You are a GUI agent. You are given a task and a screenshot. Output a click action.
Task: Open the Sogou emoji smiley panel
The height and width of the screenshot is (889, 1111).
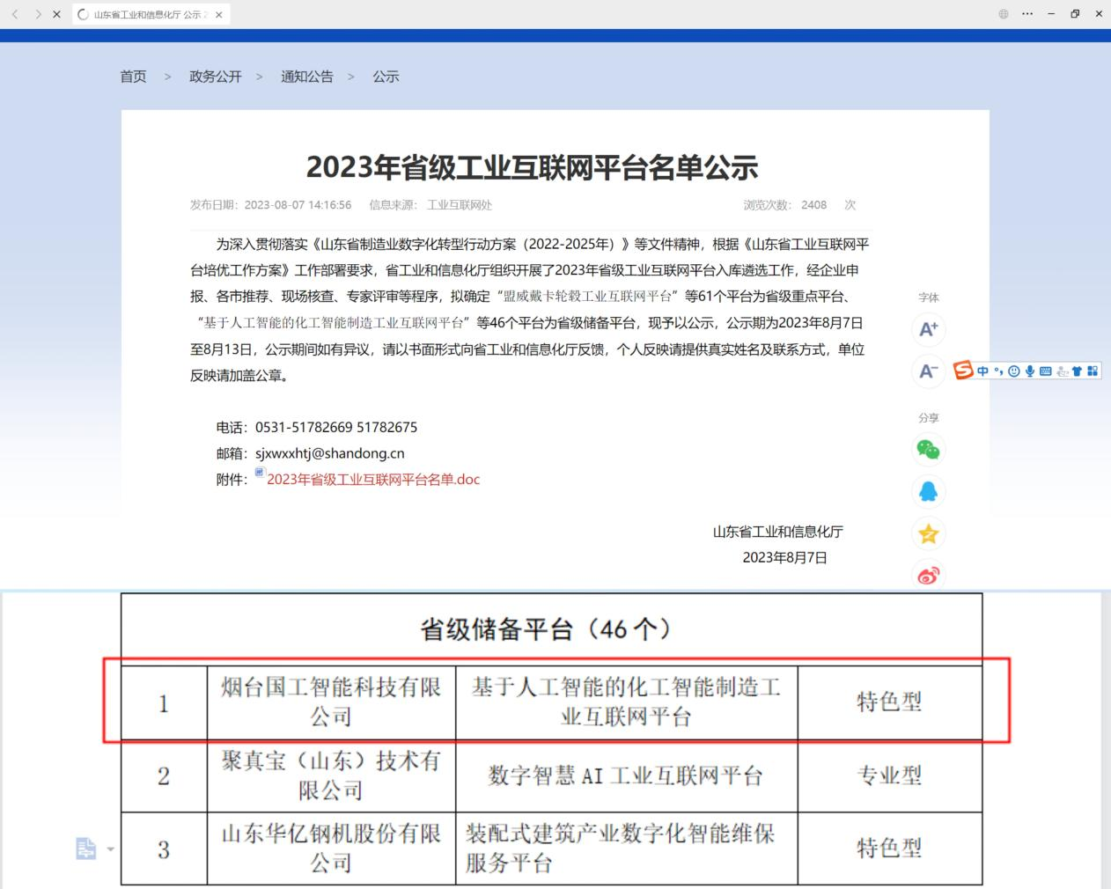click(x=1014, y=371)
